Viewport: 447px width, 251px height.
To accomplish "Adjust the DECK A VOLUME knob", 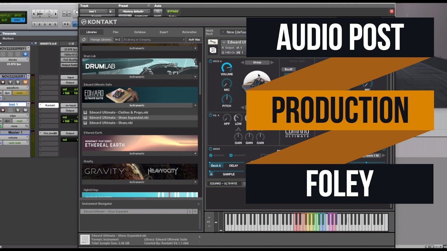I will tap(227, 68).
